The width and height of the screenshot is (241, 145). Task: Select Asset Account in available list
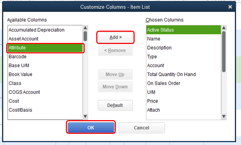point(24,39)
